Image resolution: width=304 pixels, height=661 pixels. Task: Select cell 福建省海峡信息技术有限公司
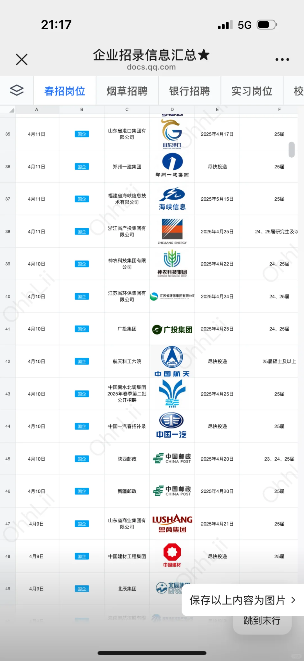click(x=127, y=199)
